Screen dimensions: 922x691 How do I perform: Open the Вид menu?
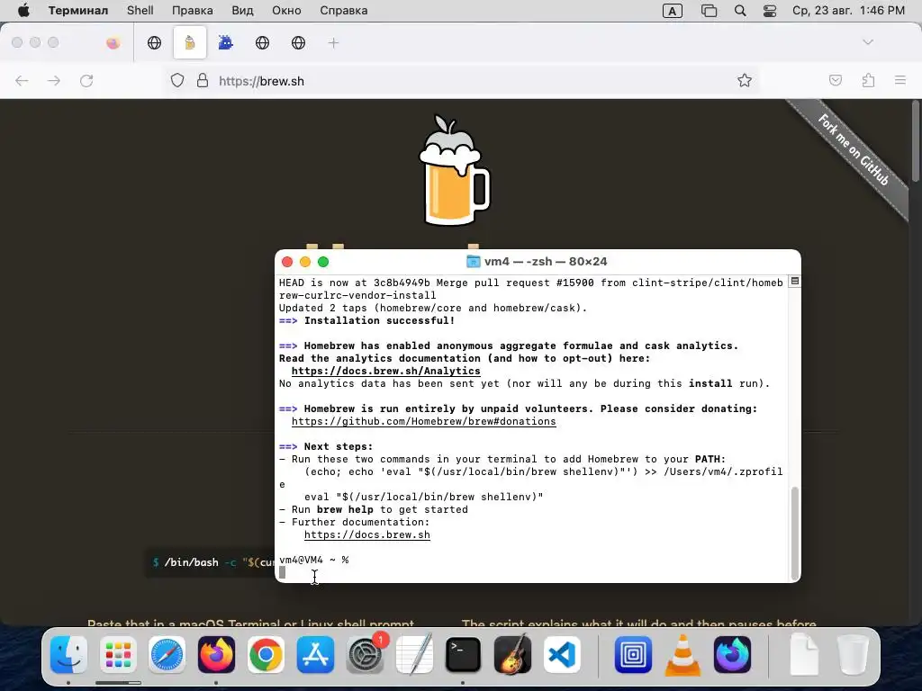(x=242, y=11)
